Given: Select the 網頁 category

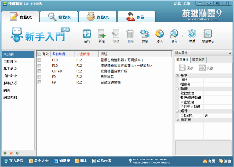Looking at the screenshot, I should (x=18, y=90).
